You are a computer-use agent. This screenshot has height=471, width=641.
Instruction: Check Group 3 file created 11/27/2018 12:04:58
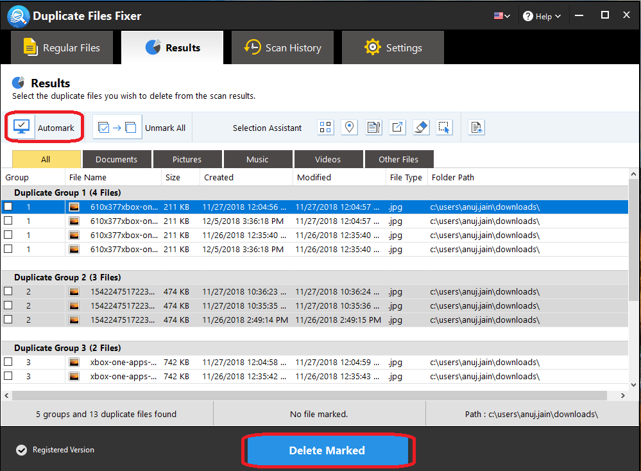coord(8,362)
